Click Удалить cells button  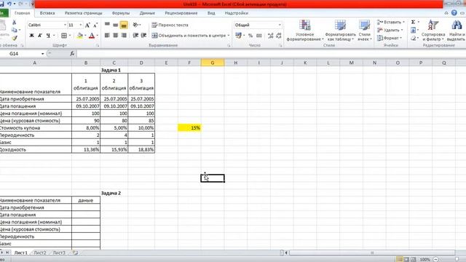[x=390, y=31]
